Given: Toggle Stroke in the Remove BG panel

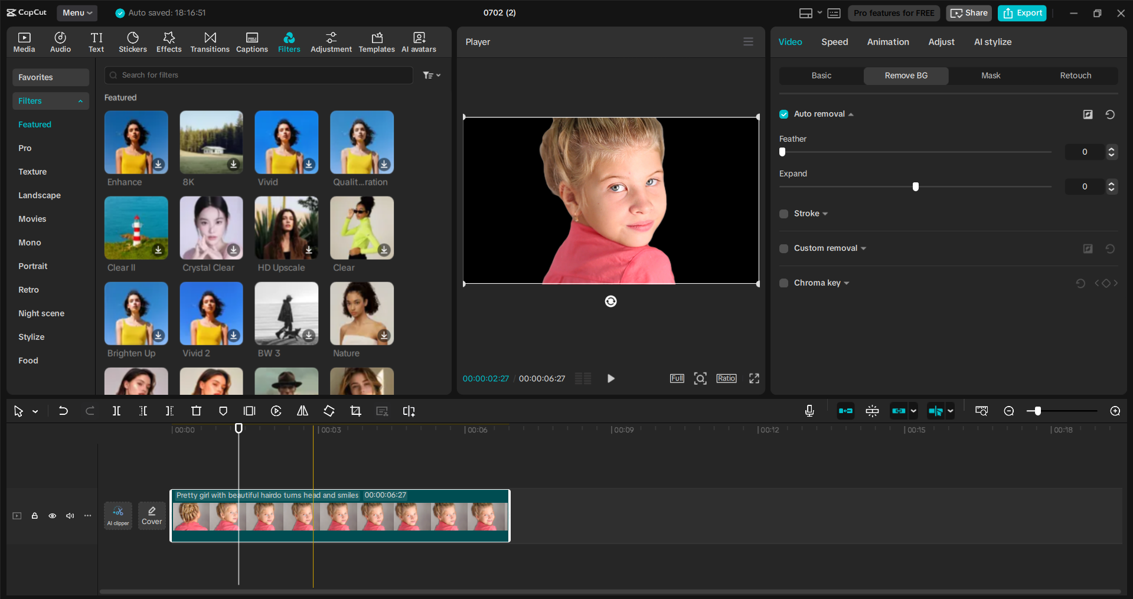Looking at the screenshot, I should click(x=783, y=214).
